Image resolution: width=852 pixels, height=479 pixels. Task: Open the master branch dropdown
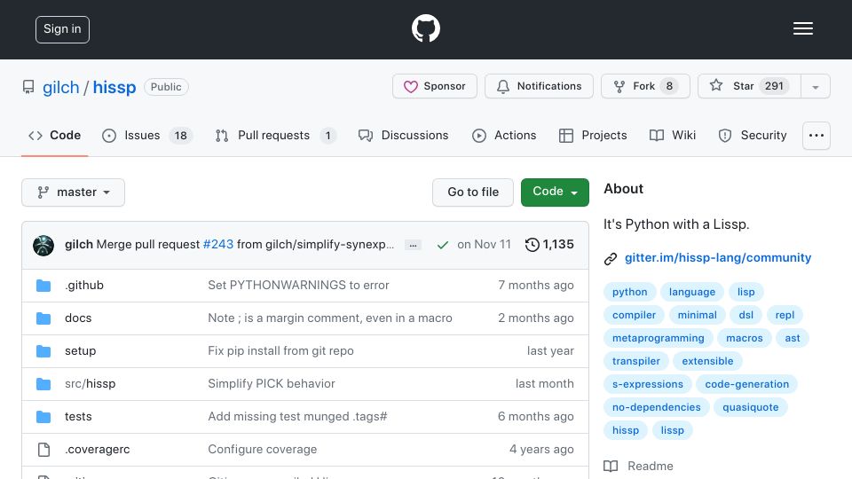(74, 192)
